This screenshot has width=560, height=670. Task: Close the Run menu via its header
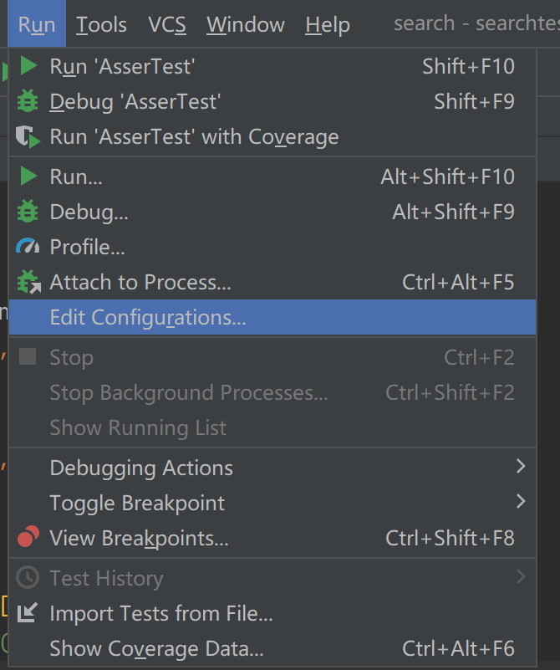tap(37, 25)
